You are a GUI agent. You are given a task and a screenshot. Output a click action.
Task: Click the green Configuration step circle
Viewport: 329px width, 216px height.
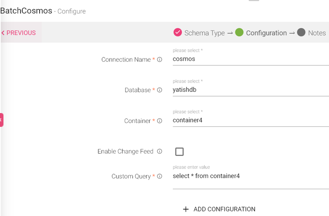pyautogui.click(x=239, y=32)
